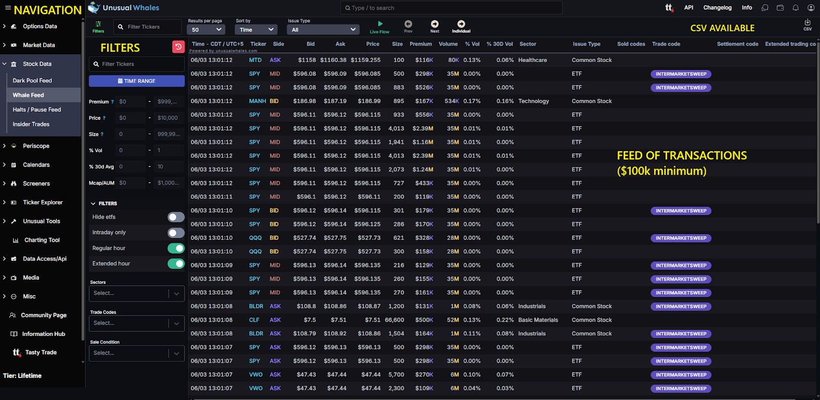Screen dimensions: 820x400
Task: Open the hamburger navigation menu icon
Action: [x=8, y=8]
